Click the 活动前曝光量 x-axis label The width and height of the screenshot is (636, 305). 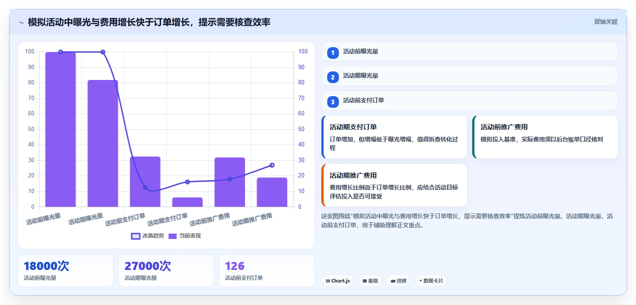click(x=44, y=219)
